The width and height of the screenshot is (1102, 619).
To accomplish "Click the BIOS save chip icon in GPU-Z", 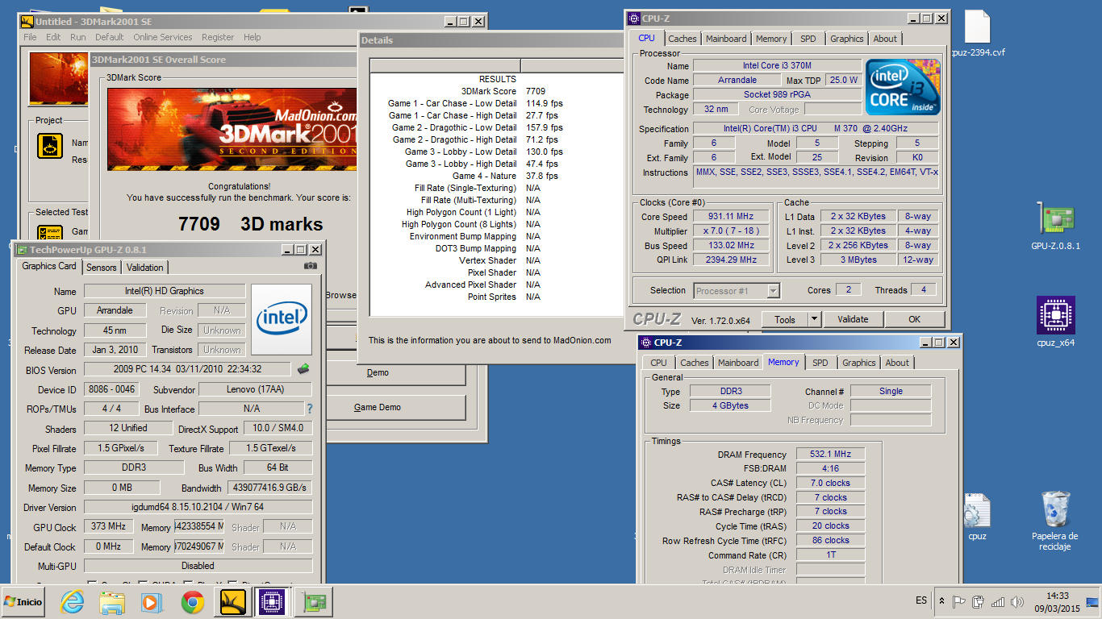I will coord(303,369).
